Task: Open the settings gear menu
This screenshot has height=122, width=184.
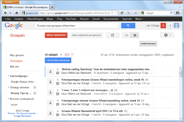Action: (x=167, y=35)
